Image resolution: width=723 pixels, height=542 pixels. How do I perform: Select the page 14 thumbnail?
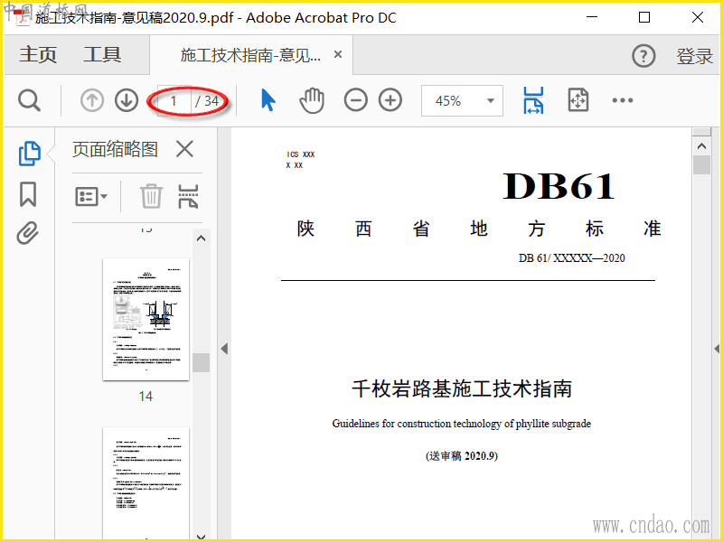tap(146, 320)
